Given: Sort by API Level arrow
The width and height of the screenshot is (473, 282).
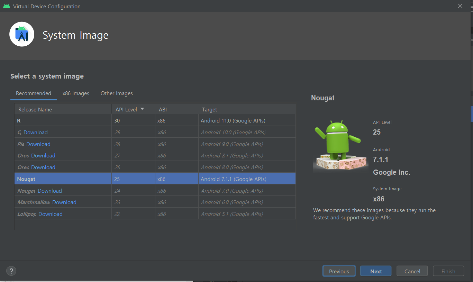Looking at the screenshot, I should click(142, 109).
